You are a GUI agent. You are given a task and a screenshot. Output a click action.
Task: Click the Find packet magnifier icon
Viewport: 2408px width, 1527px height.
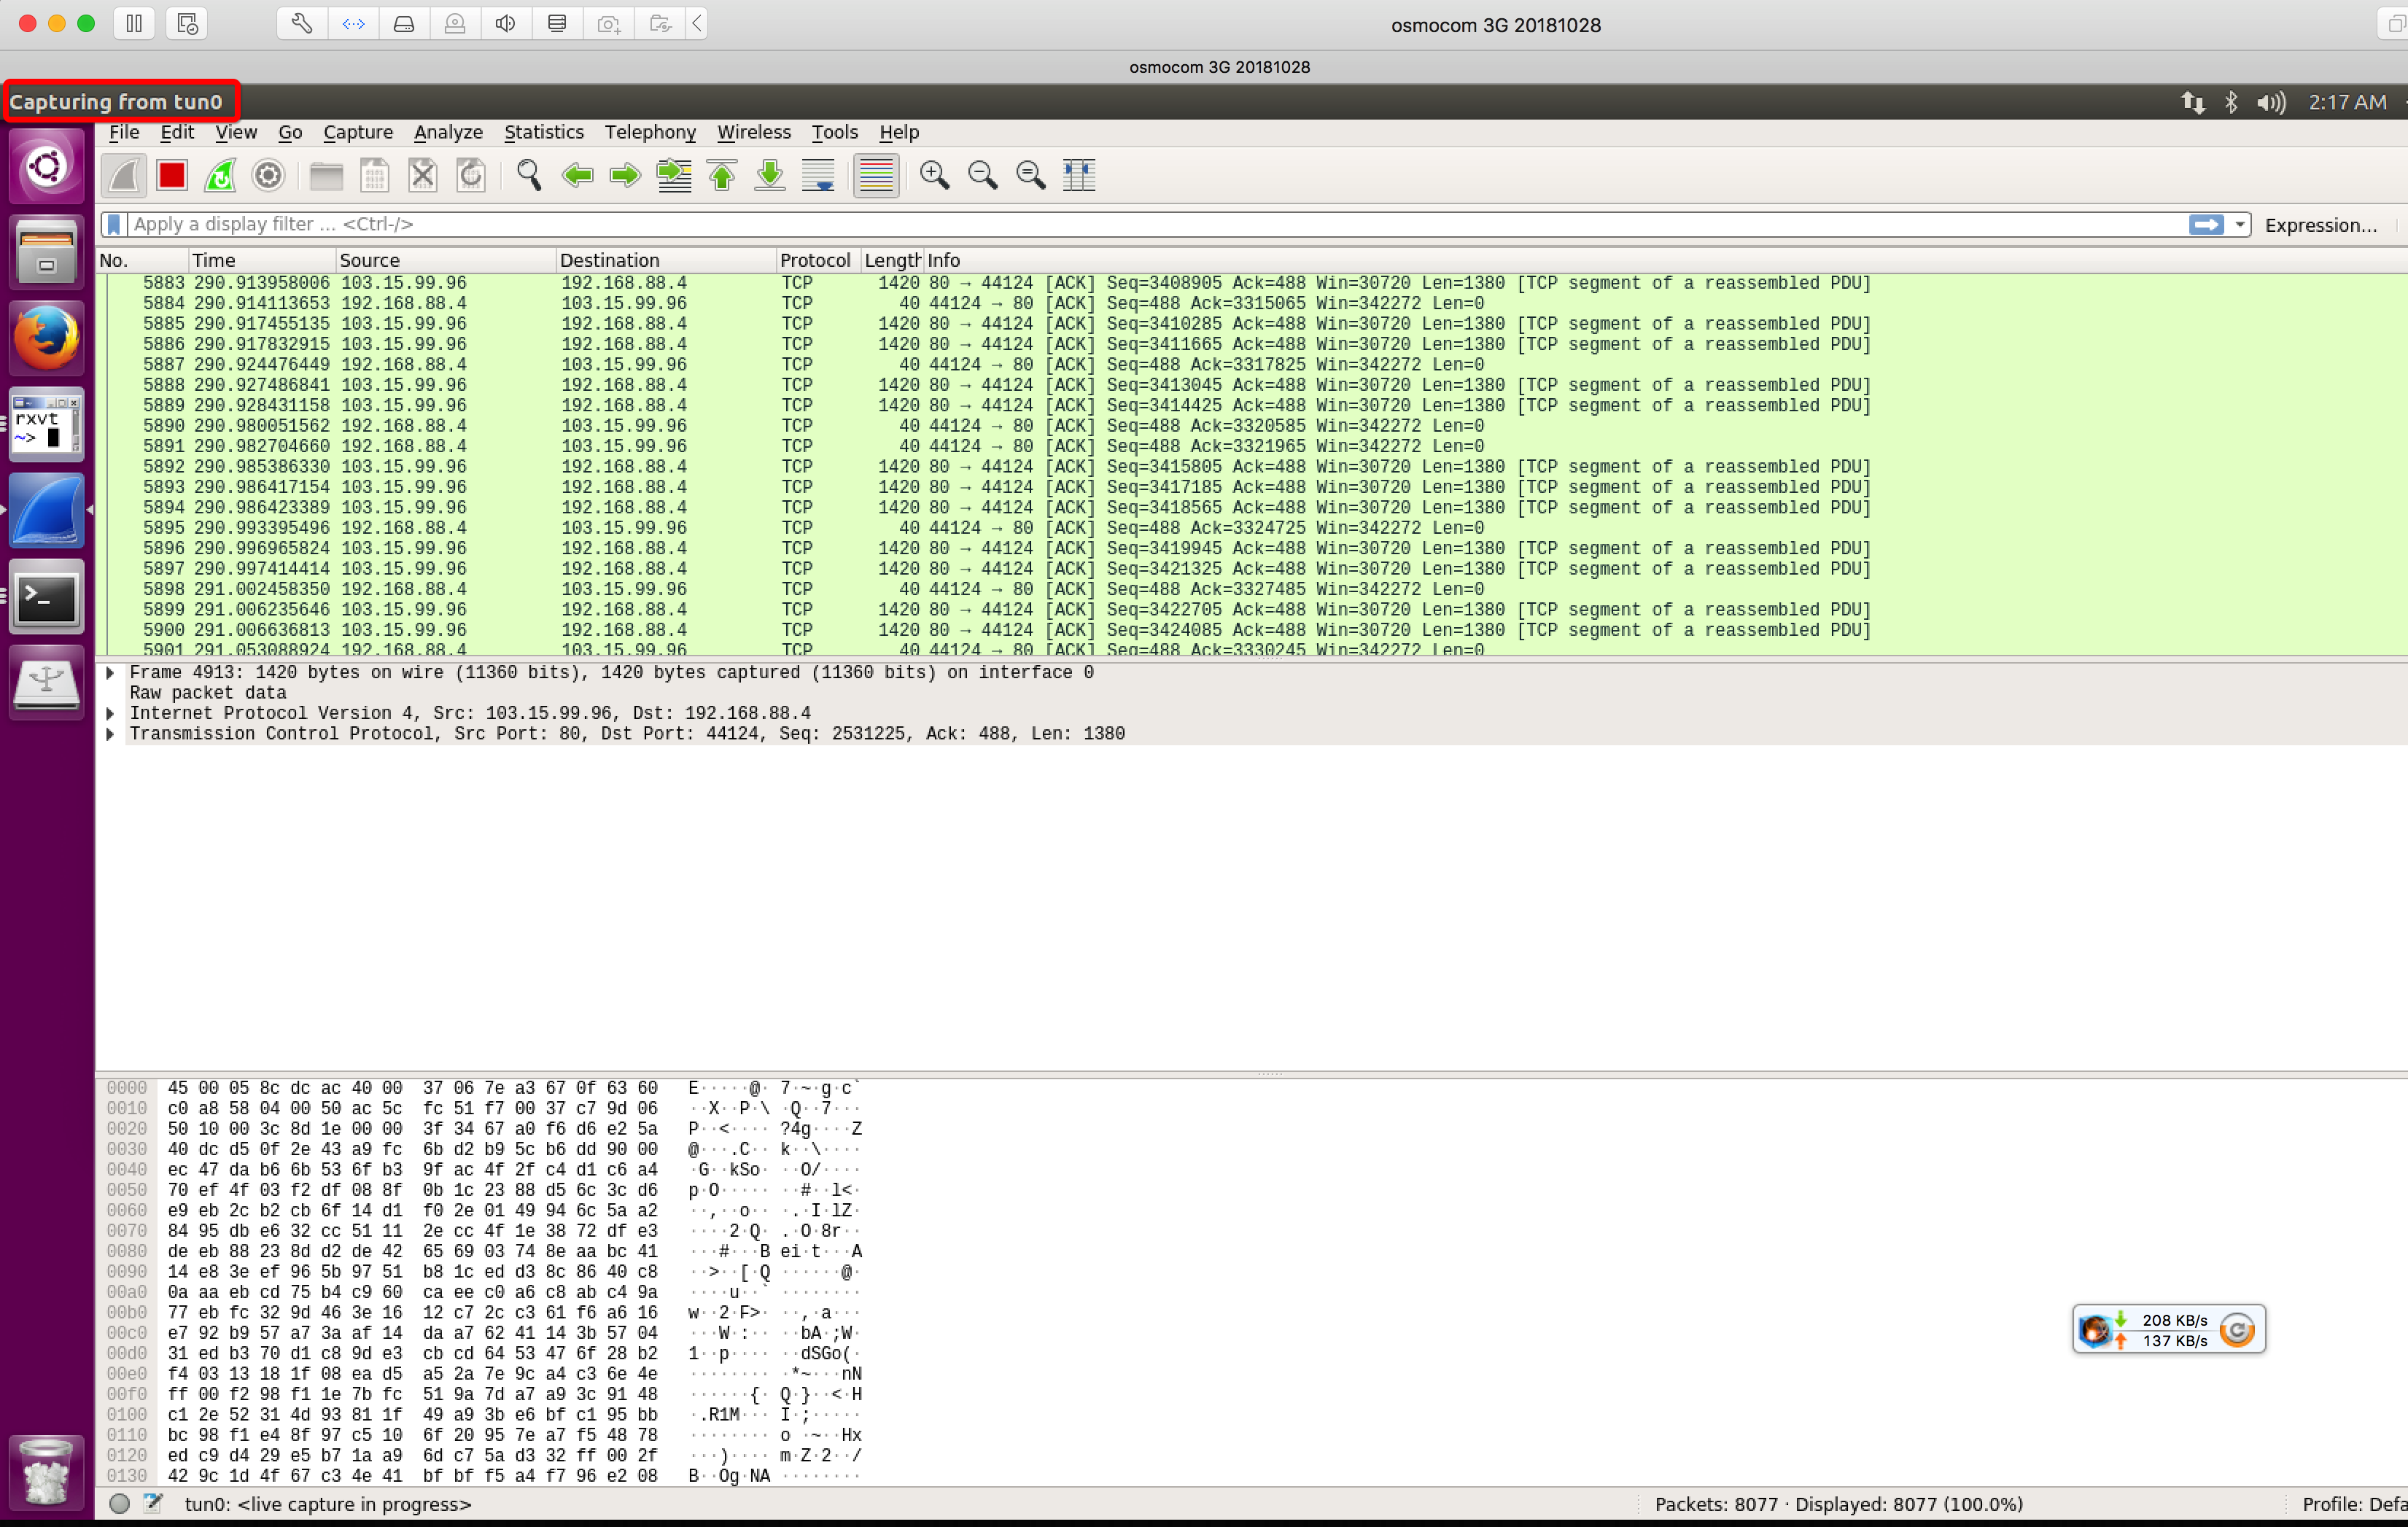tap(528, 176)
